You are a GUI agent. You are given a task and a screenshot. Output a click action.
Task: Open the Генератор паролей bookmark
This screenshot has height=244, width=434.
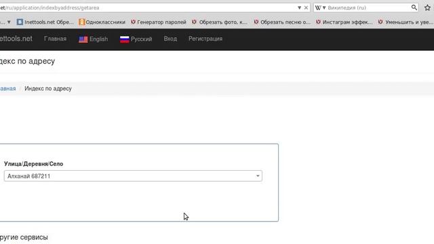(159, 22)
